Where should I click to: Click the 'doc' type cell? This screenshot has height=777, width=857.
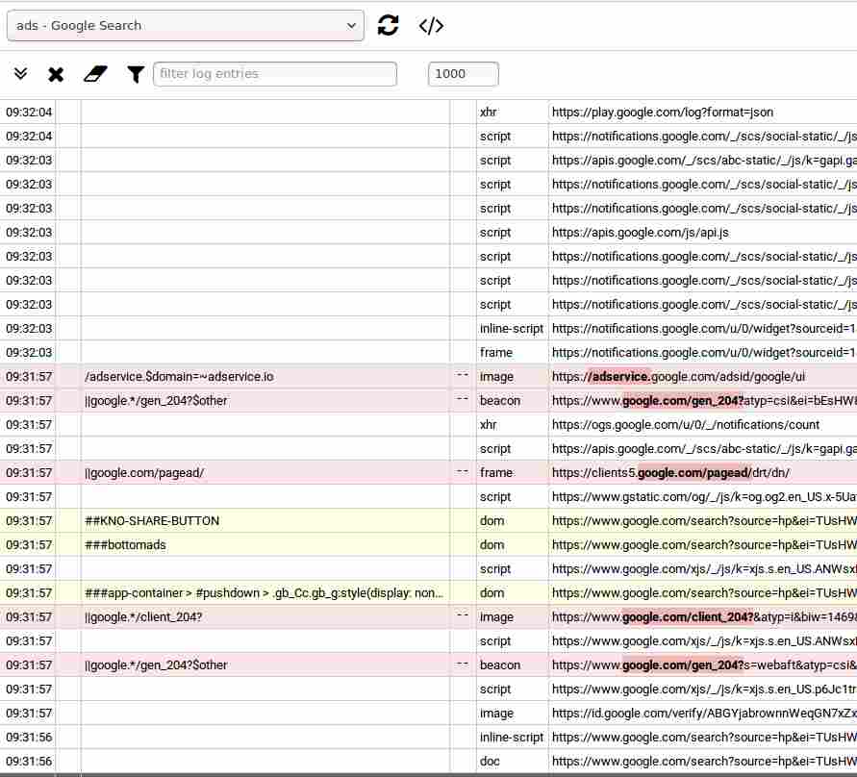click(x=490, y=762)
